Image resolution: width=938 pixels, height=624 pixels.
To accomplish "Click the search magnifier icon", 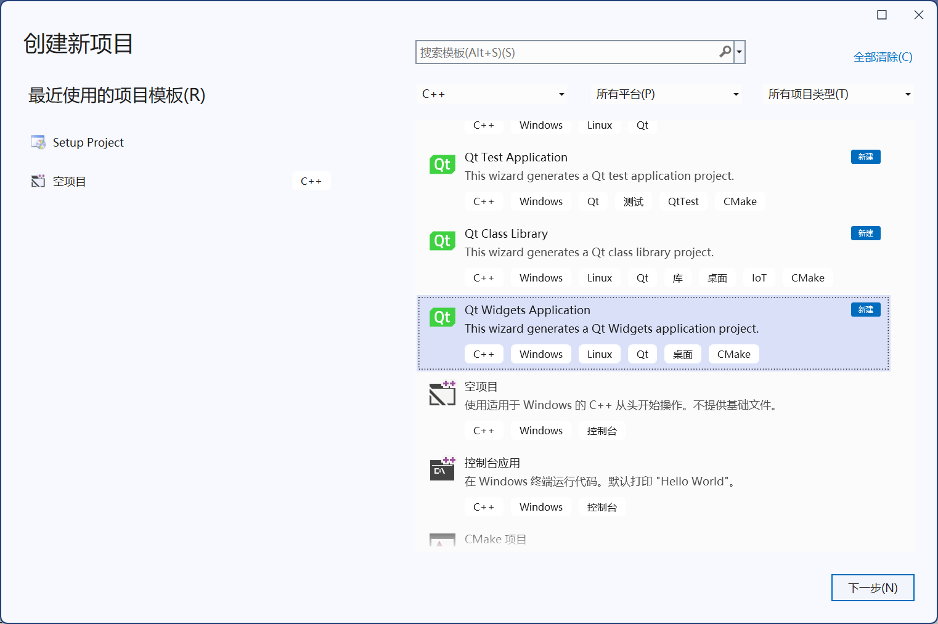I will tap(725, 52).
